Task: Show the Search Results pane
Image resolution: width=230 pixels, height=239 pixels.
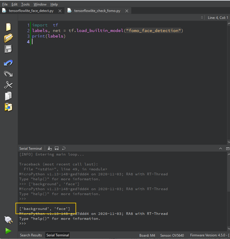Action: (x=31, y=235)
